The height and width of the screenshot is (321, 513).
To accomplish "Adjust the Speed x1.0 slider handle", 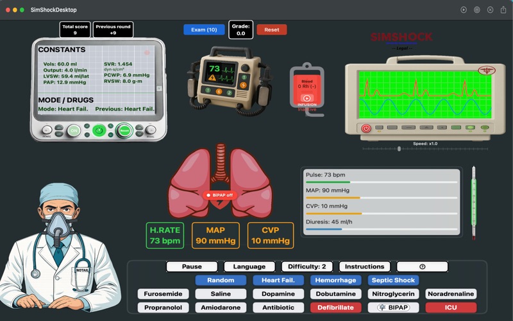I will (399, 149).
